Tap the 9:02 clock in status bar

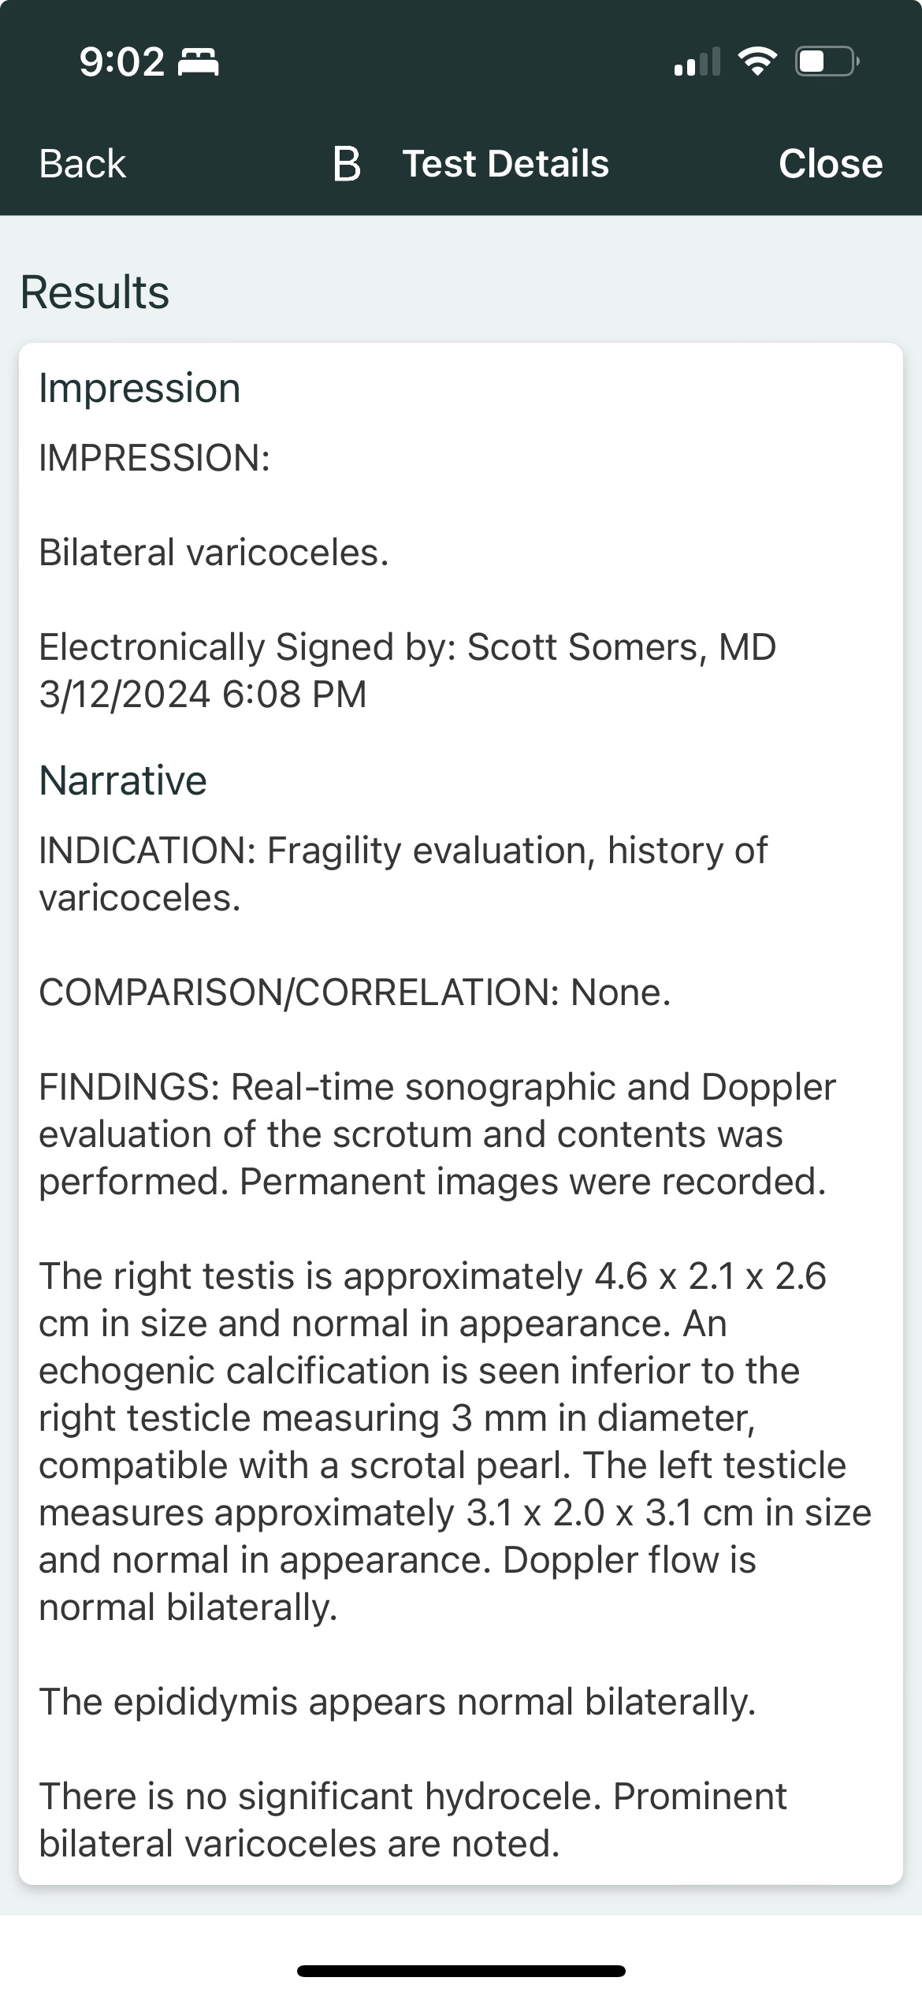[x=122, y=61]
